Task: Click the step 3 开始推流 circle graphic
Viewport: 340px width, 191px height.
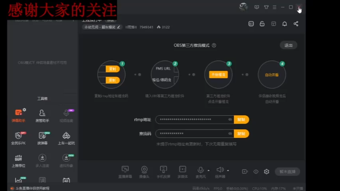Action: pyautogui.click(x=218, y=74)
